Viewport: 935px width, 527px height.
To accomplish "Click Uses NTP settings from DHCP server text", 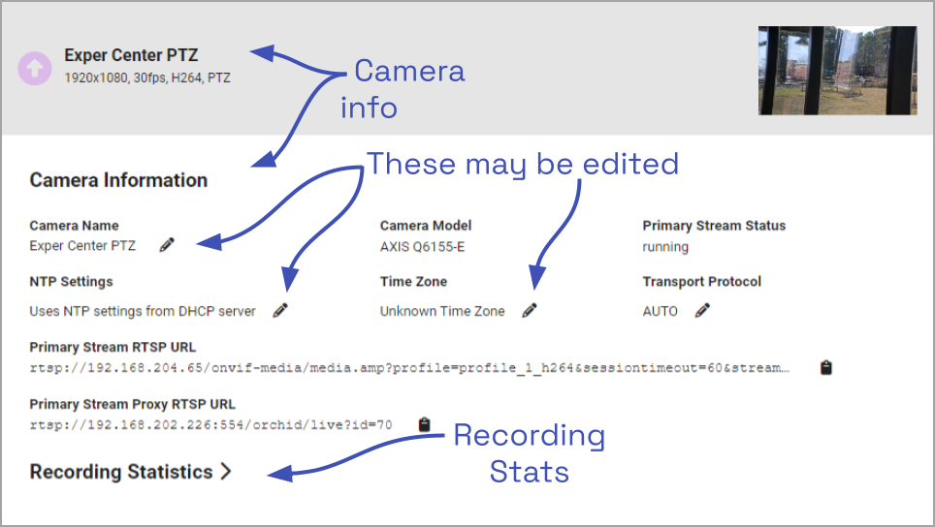I will coord(143,311).
